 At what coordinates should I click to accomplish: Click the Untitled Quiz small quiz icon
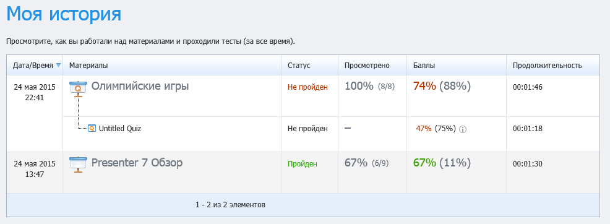tap(92, 128)
